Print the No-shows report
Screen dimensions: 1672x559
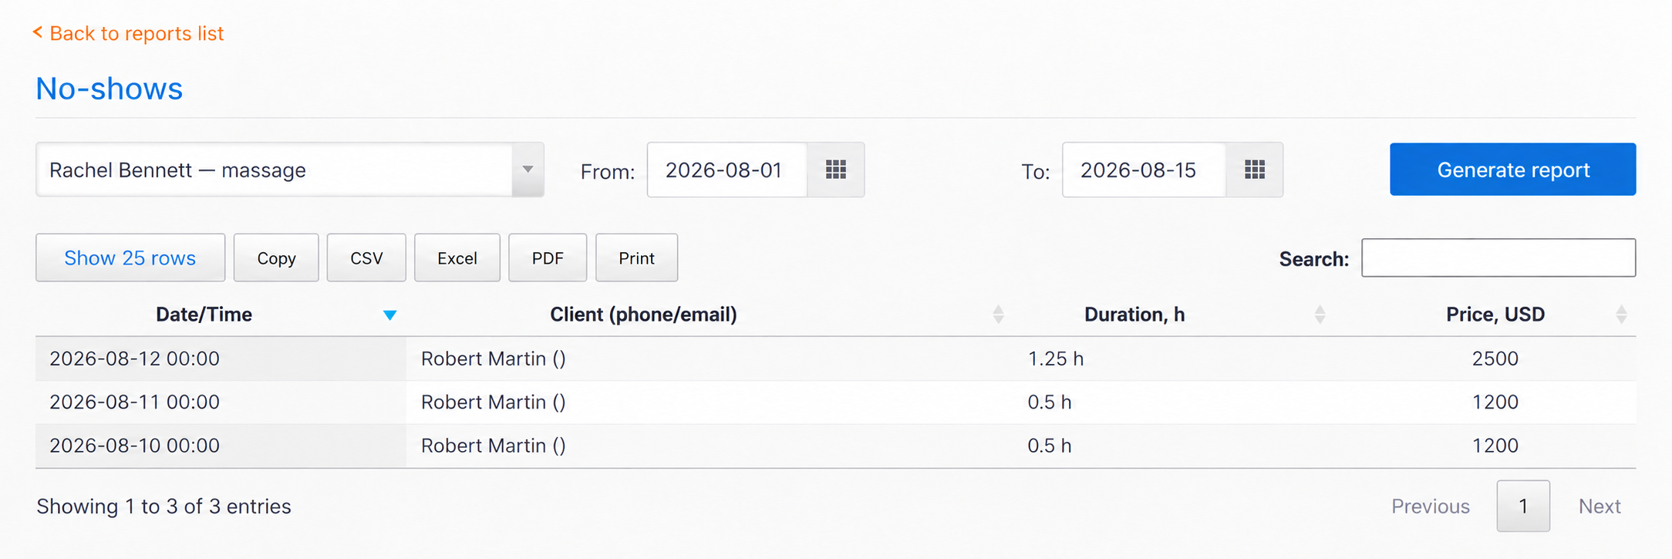[637, 258]
